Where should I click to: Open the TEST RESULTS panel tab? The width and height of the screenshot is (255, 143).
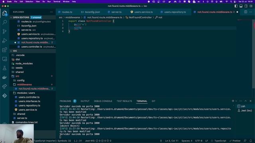tap(124, 101)
